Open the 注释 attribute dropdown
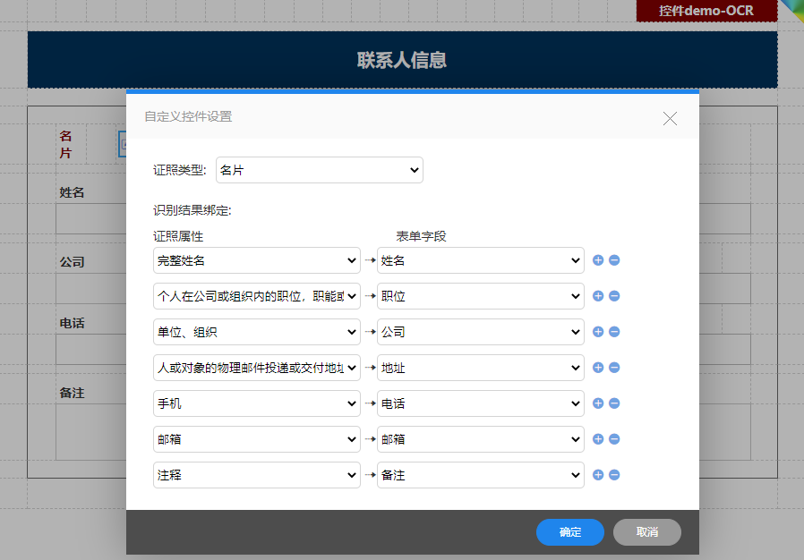This screenshot has width=804, height=560. (257, 475)
